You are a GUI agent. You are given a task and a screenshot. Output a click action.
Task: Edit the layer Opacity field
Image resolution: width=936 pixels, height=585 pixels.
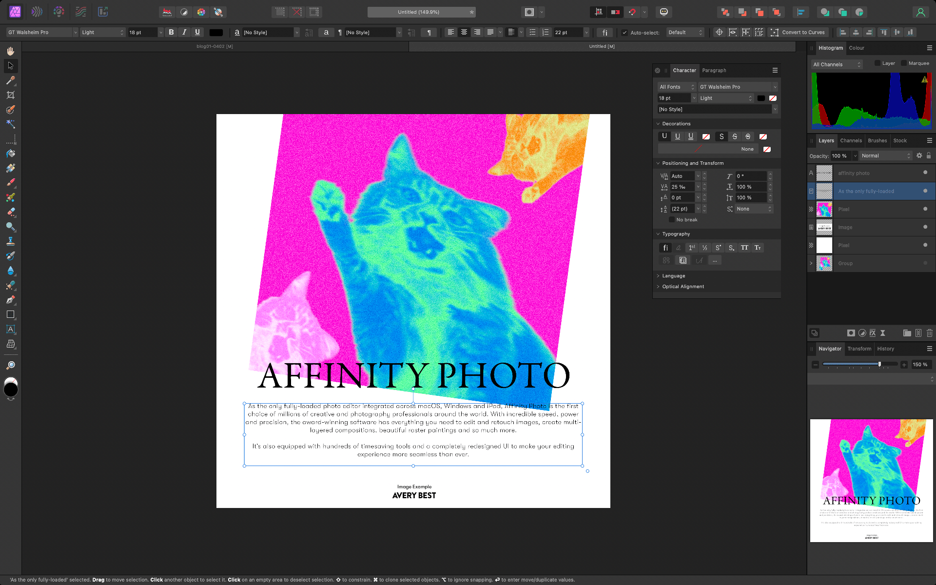841,156
